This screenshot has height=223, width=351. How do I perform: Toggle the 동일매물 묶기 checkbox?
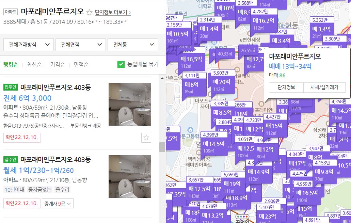point(121,64)
